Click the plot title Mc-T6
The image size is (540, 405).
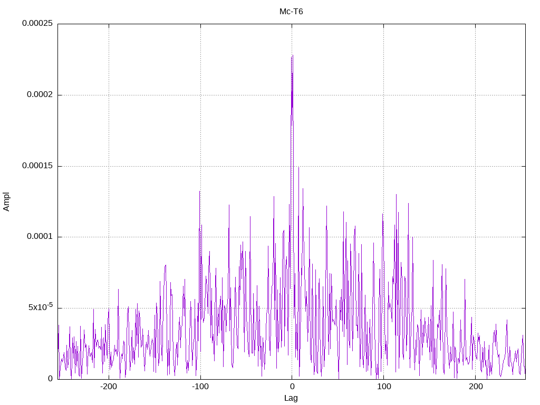click(x=291, y=12)
